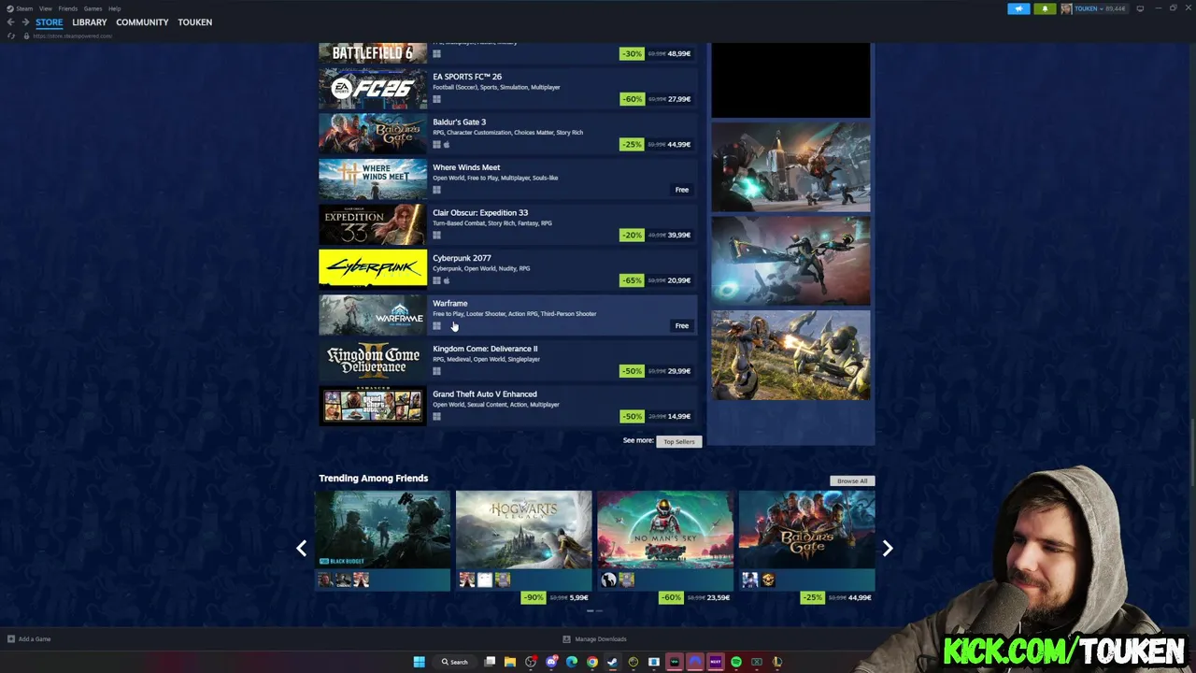Screen dimensions: 1196x673
Task: Click the EA SPORTS FC 26 capsule image
Action: point(373,89)
